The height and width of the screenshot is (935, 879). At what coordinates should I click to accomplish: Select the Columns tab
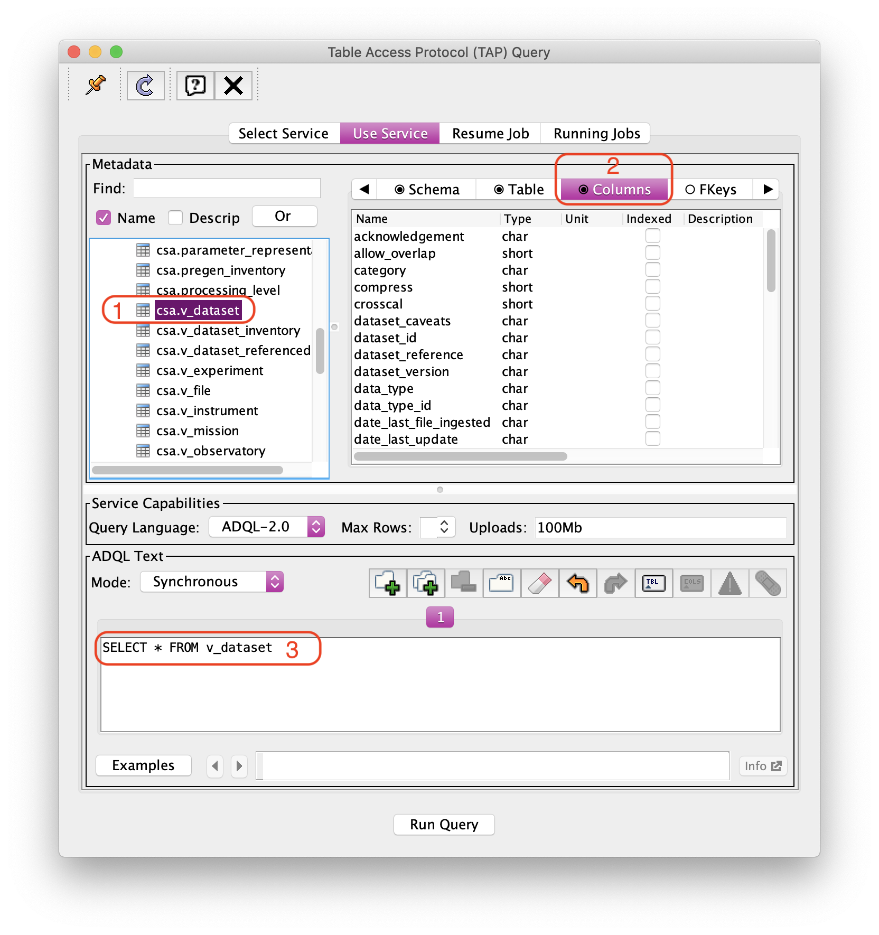614,190
